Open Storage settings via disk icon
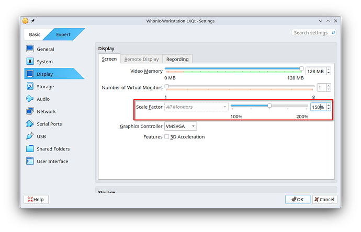The width and height of the screenshot is (361, 232). coord(30,87)
